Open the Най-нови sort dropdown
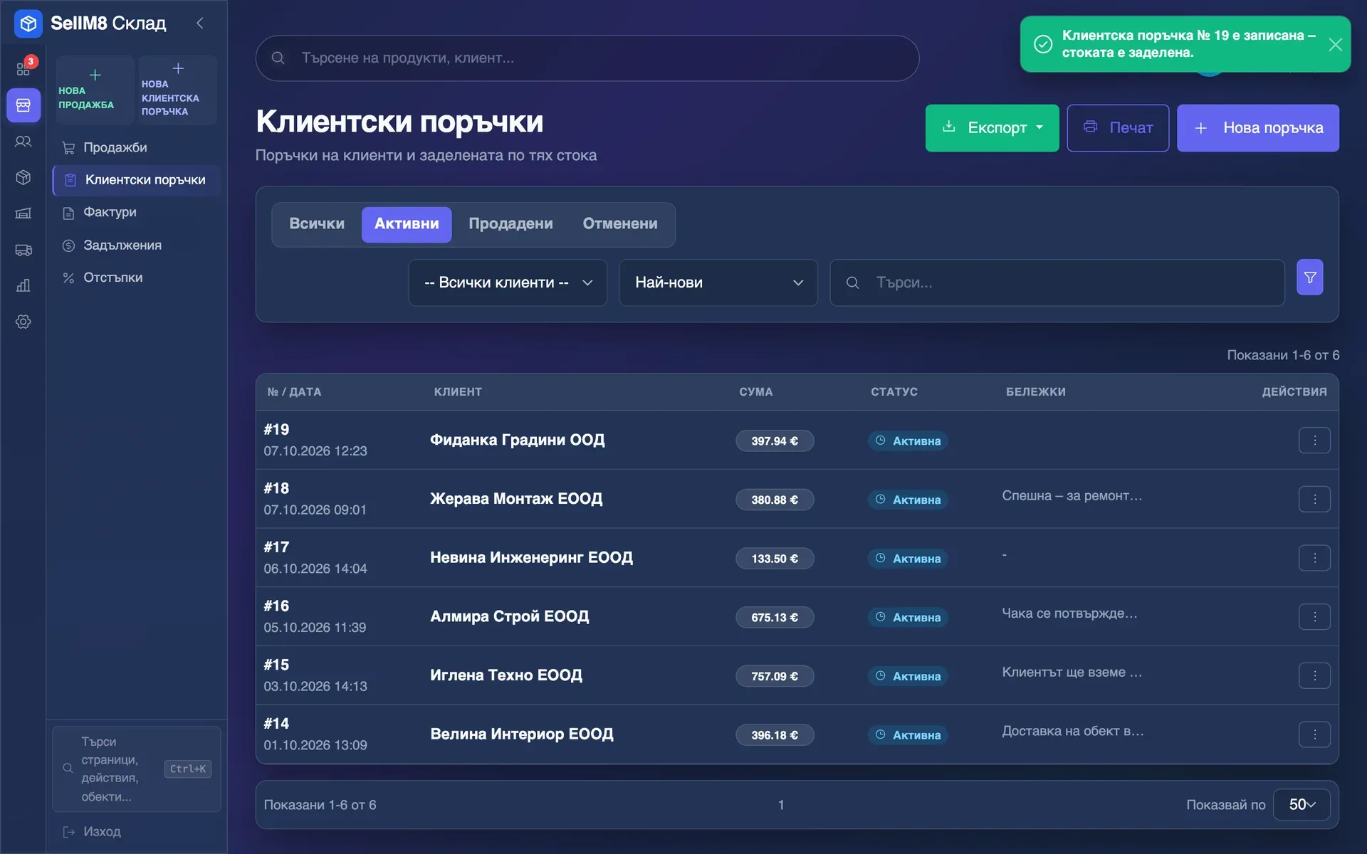Screen dimensions: 1367x854 pos(718,283)
